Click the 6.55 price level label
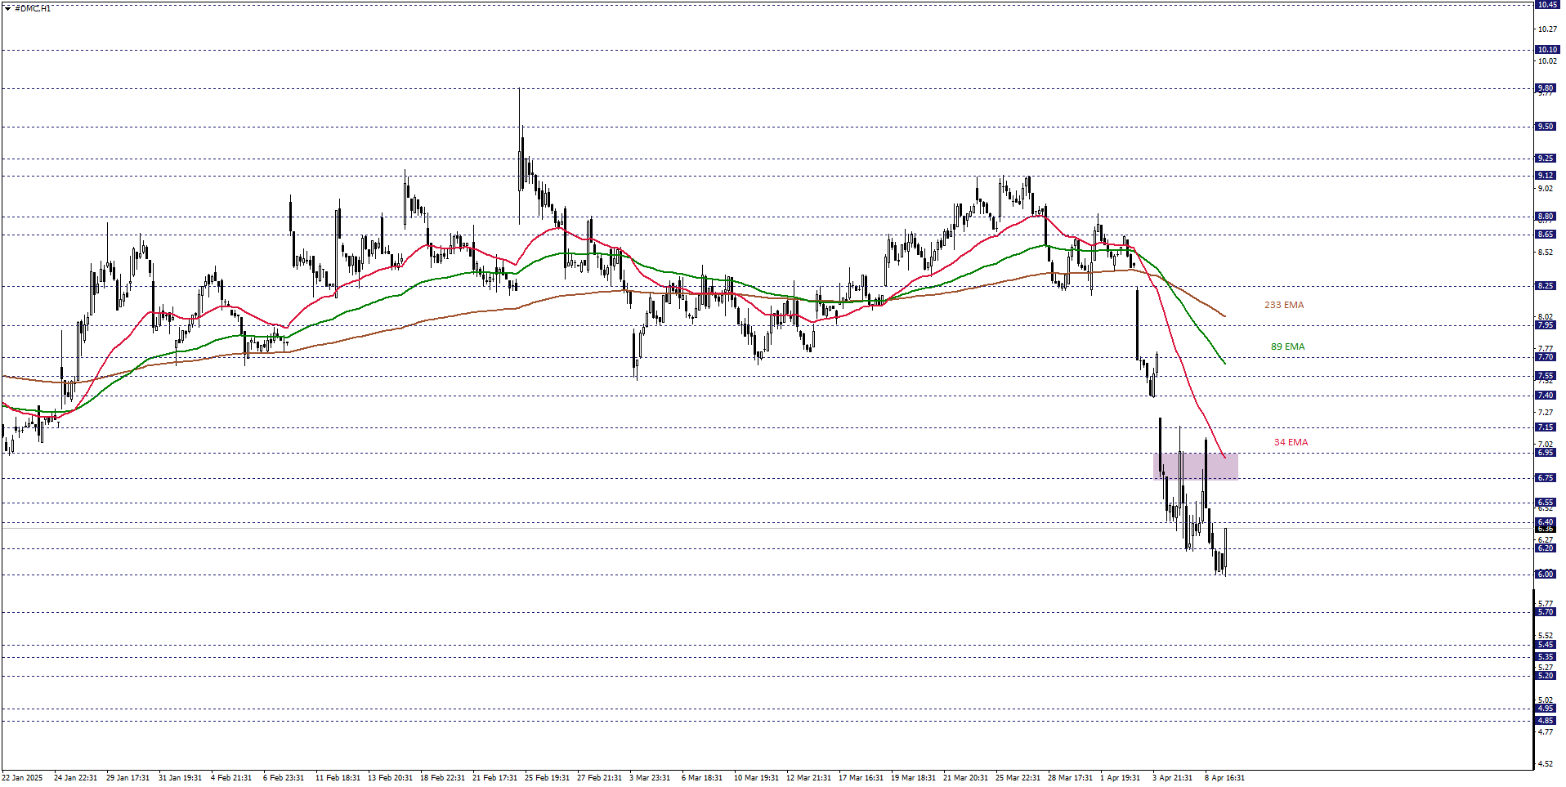Screen dimensions: 1566x787 [1545, 503]
